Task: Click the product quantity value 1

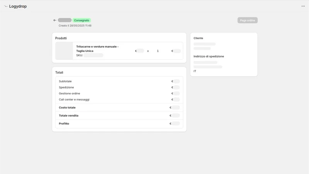Action: click(x=158, y=51)
